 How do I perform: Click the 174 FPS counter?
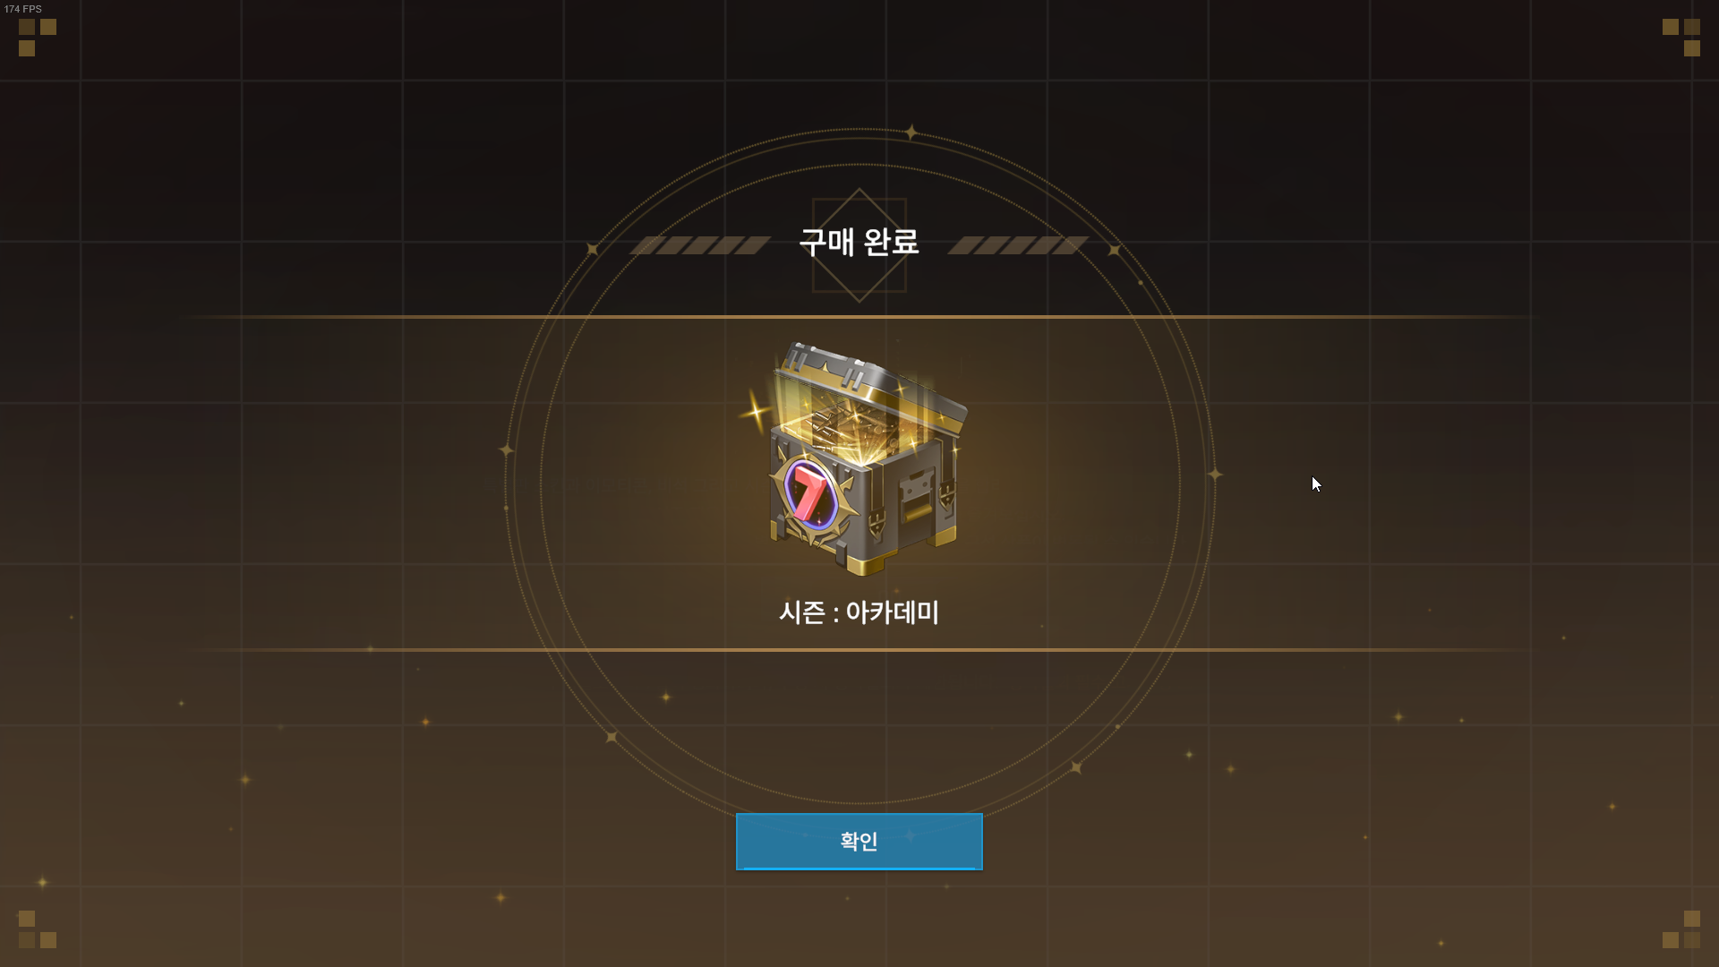pos(22,9)
